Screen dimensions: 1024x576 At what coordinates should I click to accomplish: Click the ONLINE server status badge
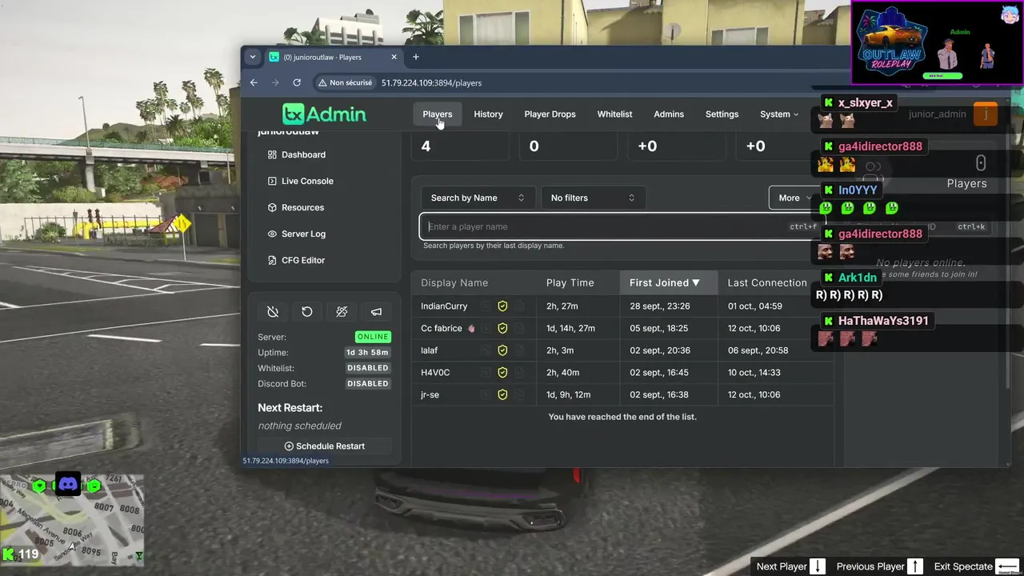tap(373, 337)
